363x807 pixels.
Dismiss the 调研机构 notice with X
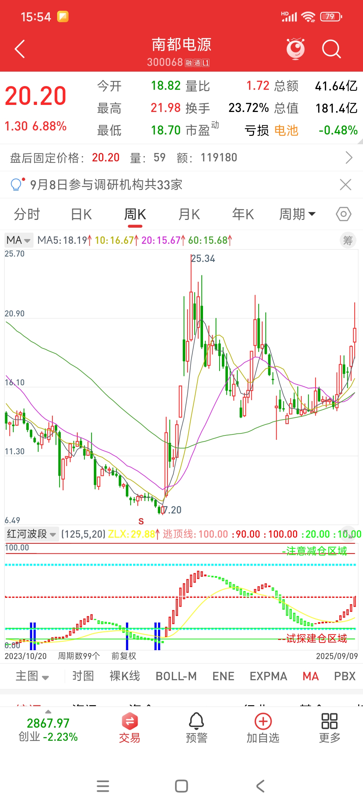click(346, 185)
